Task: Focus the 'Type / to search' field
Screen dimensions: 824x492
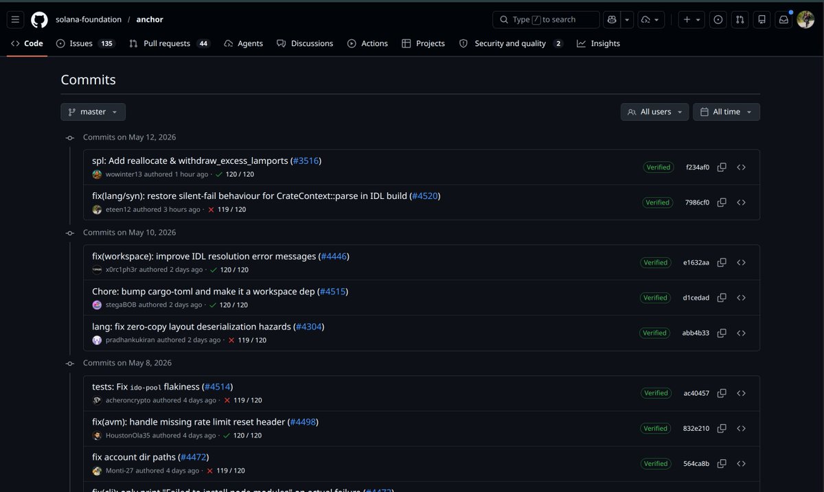Action: point(546,20)
